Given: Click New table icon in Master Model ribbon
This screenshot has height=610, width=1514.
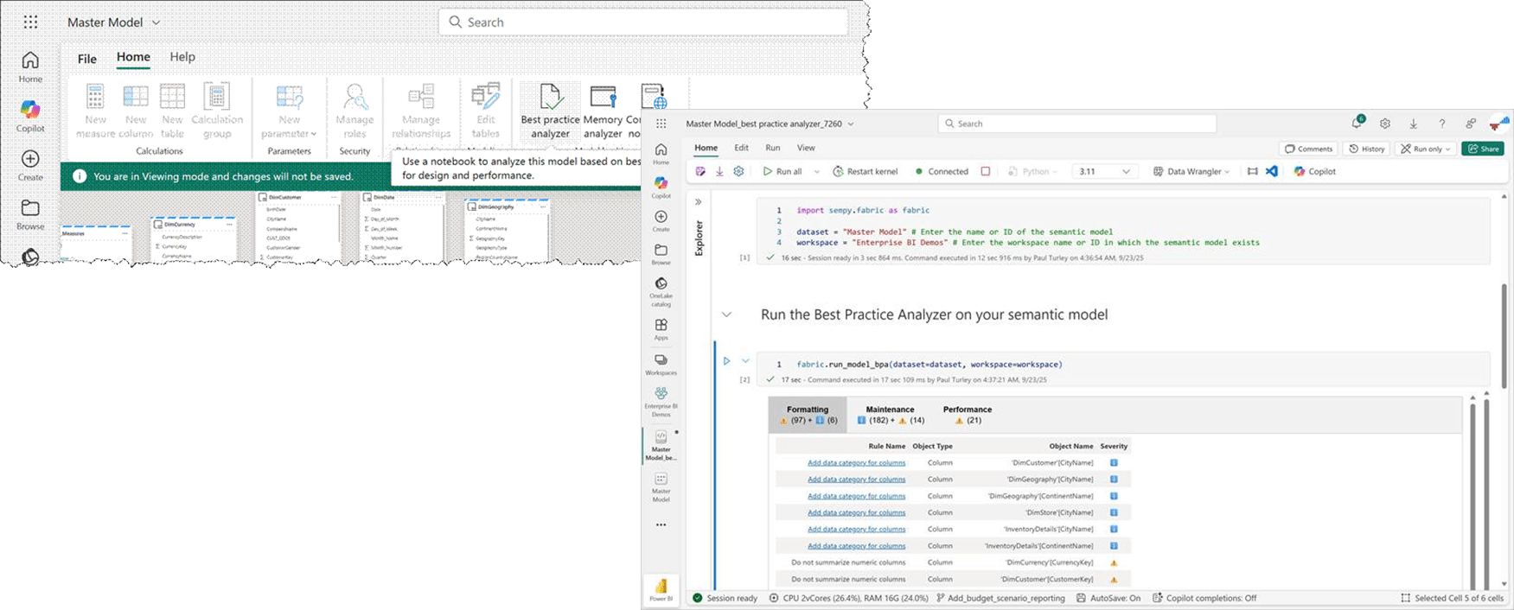Looking at the screenshot, I should [x=172, y=96].
